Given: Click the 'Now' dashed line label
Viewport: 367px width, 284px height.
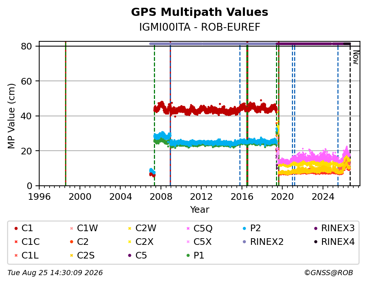Looking at the screenshot, I should [x=356, y=58].
